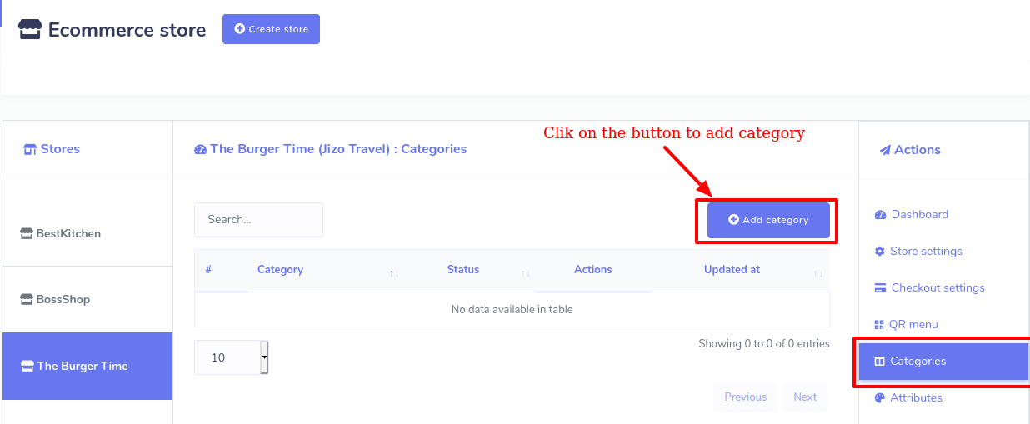This screenshot has height=424, width=1030.
Task: Click the QR menu code icon
Action: click(879, 325)
